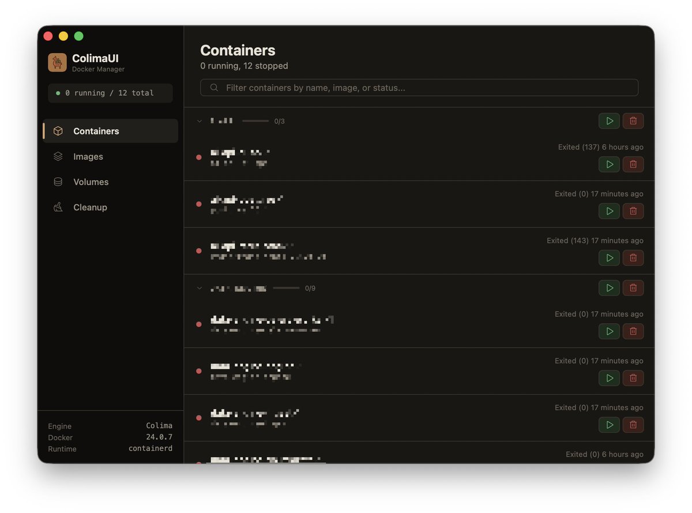The height and width of the screenshot is (513, 692).
Task: Click the 'Containers' page heading
Action: point(238,50)
